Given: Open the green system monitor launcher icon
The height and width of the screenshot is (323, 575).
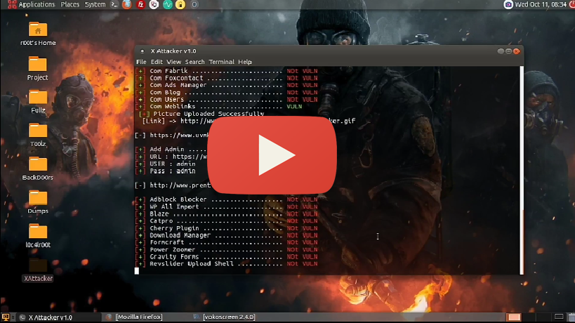Looking at the screenshot, I should [168, 4].
